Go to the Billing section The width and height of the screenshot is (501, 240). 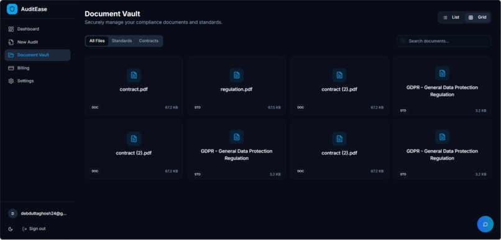(x=38, y=68)
